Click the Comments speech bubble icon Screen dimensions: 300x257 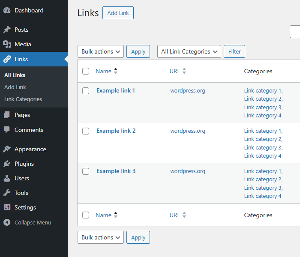(x=7, y=130)
